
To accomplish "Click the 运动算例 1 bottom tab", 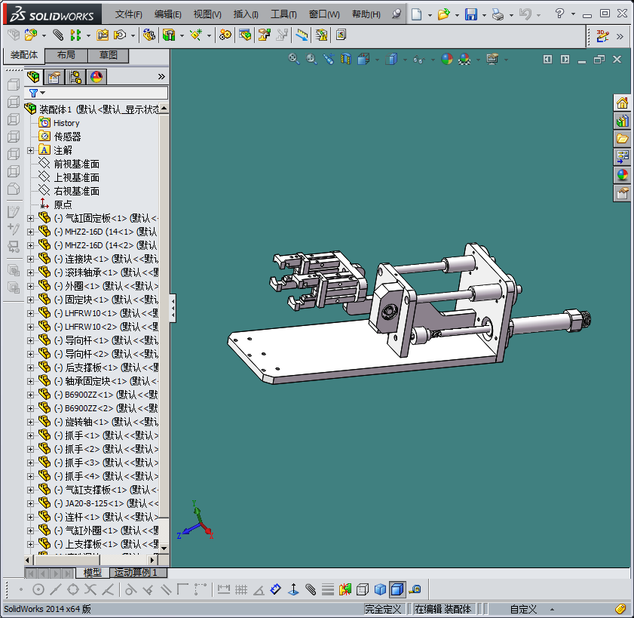I will (x=136, y=573).
